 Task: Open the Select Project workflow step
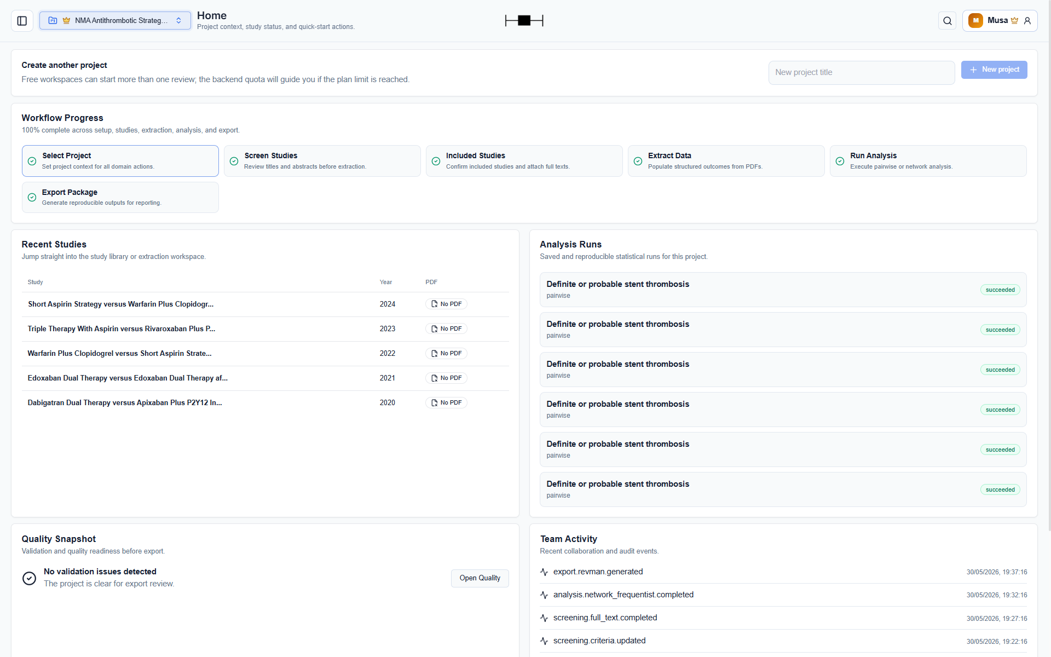[x=120, y=161]
